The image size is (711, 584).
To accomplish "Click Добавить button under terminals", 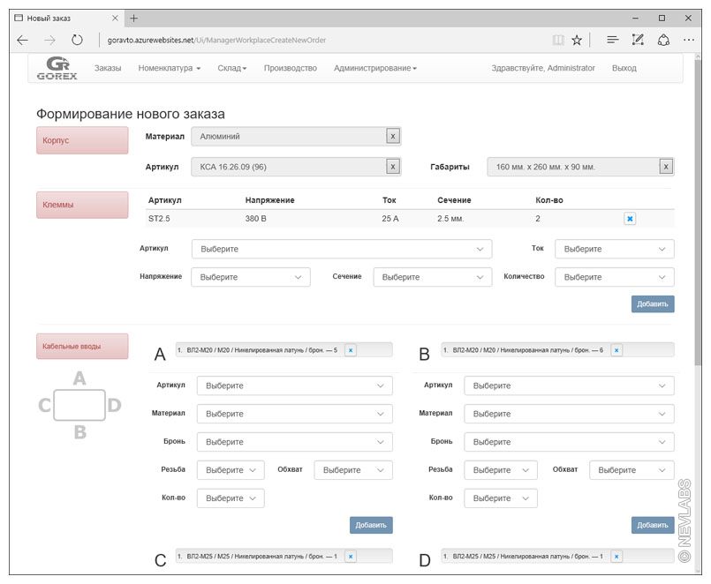I will tap(653, 303).
